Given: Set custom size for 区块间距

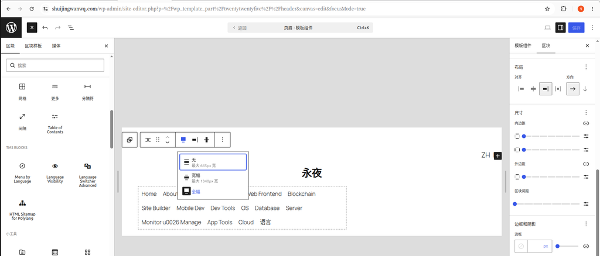Looking at the screenshot, I should click(x=586, y=204).
